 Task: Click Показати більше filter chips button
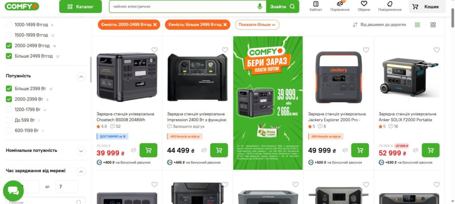click(x=257, y=25)
